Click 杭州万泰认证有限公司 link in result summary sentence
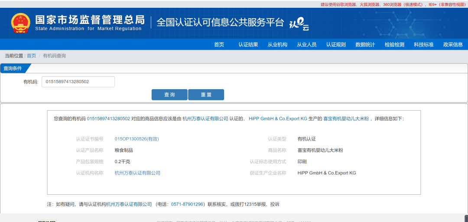Viewport: 468px width, 222px height. pos(205,119)
